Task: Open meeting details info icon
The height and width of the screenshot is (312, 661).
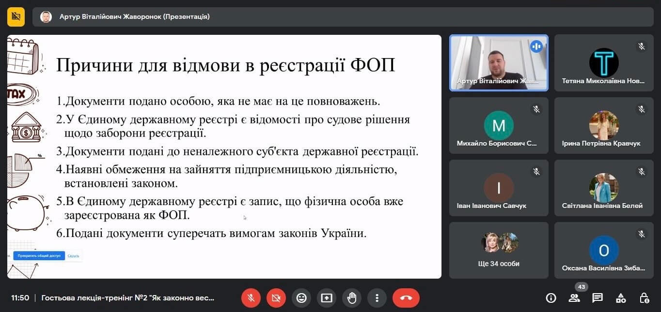Action: [551, 298]
